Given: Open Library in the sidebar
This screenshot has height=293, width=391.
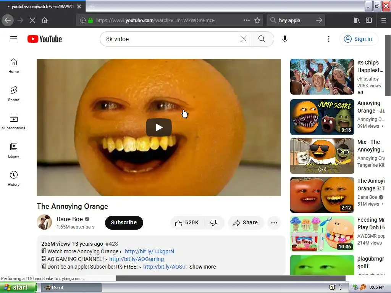Looking at the screenshot, I should (x=14, y=150).
